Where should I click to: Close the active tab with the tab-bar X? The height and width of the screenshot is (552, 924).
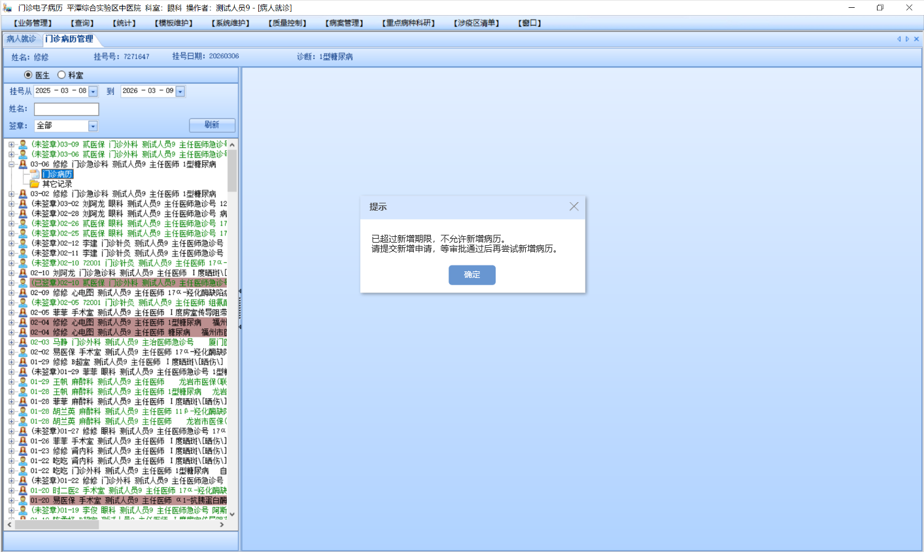916,39
